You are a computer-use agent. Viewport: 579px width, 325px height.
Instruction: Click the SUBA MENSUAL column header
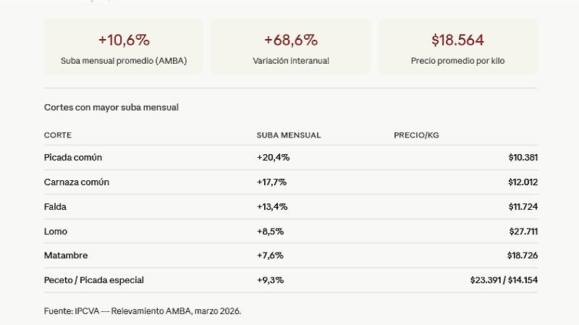pyautogui.click(x=289, y=135)
